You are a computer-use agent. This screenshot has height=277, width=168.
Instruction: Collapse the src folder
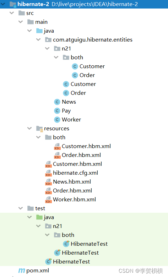click(x=12, y=13)
